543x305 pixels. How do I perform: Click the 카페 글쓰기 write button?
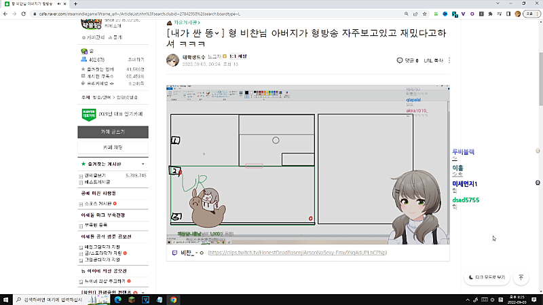click(x=113, y=132)
